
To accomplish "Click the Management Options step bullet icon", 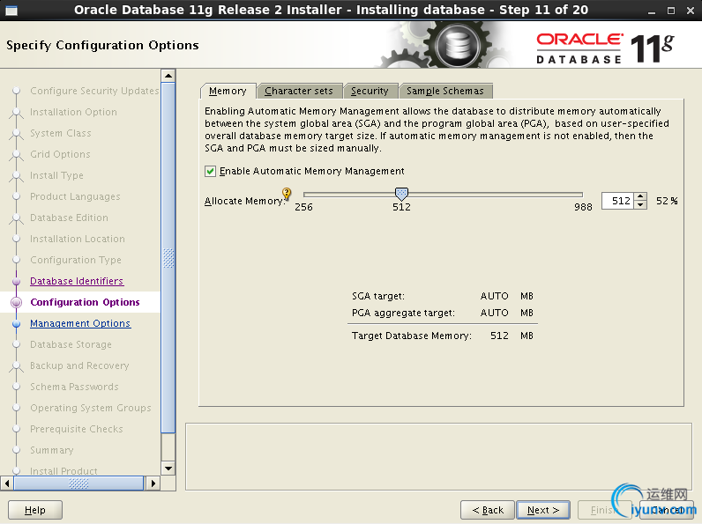I will tap(17, 324).
